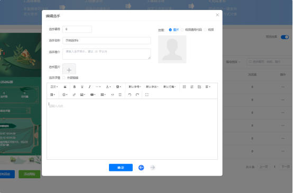Open the indent dropdown in the toolbar
Screen dimensions: 293x193
[52, 94]
